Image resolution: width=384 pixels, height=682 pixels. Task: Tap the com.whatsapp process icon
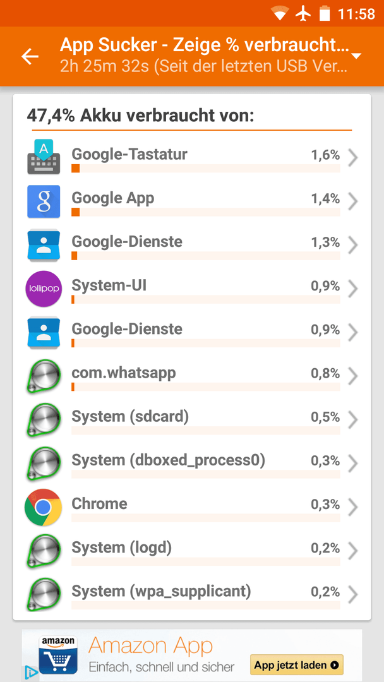tap(44, 376)
